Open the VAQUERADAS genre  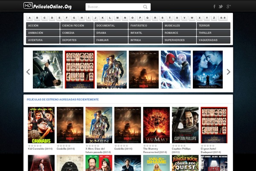213,40
